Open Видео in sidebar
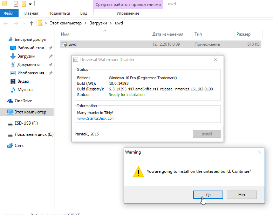Image resolution: width=273 pixels, height=215 pixels. point(23,81)
